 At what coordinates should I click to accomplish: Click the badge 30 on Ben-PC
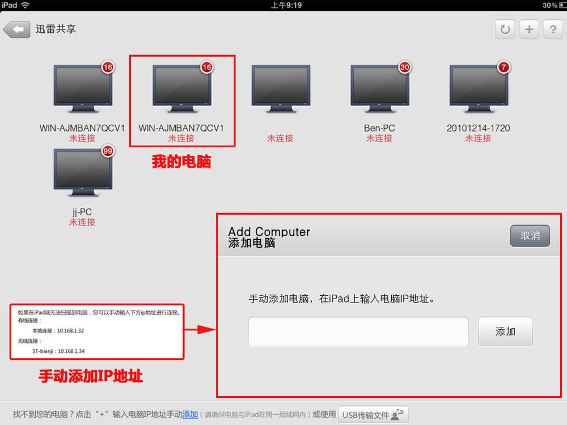[405, 67]
